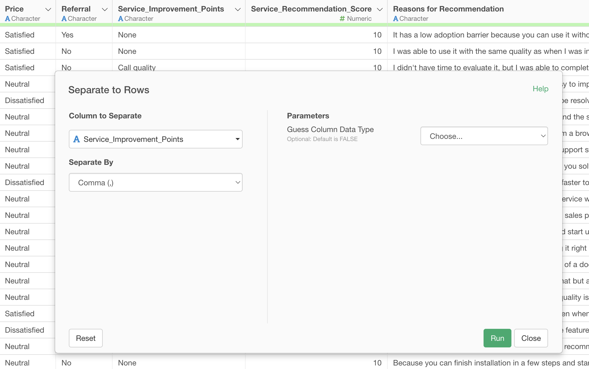Select the first row Satisfied Price cell

coord(20,35)
